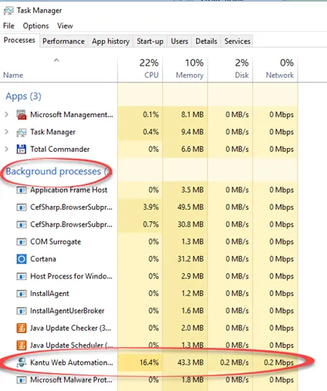Viewport: 327px width, 391px height.
Task: Select the Kantu Web Automation process icon
Action: [x=22, y=362]
